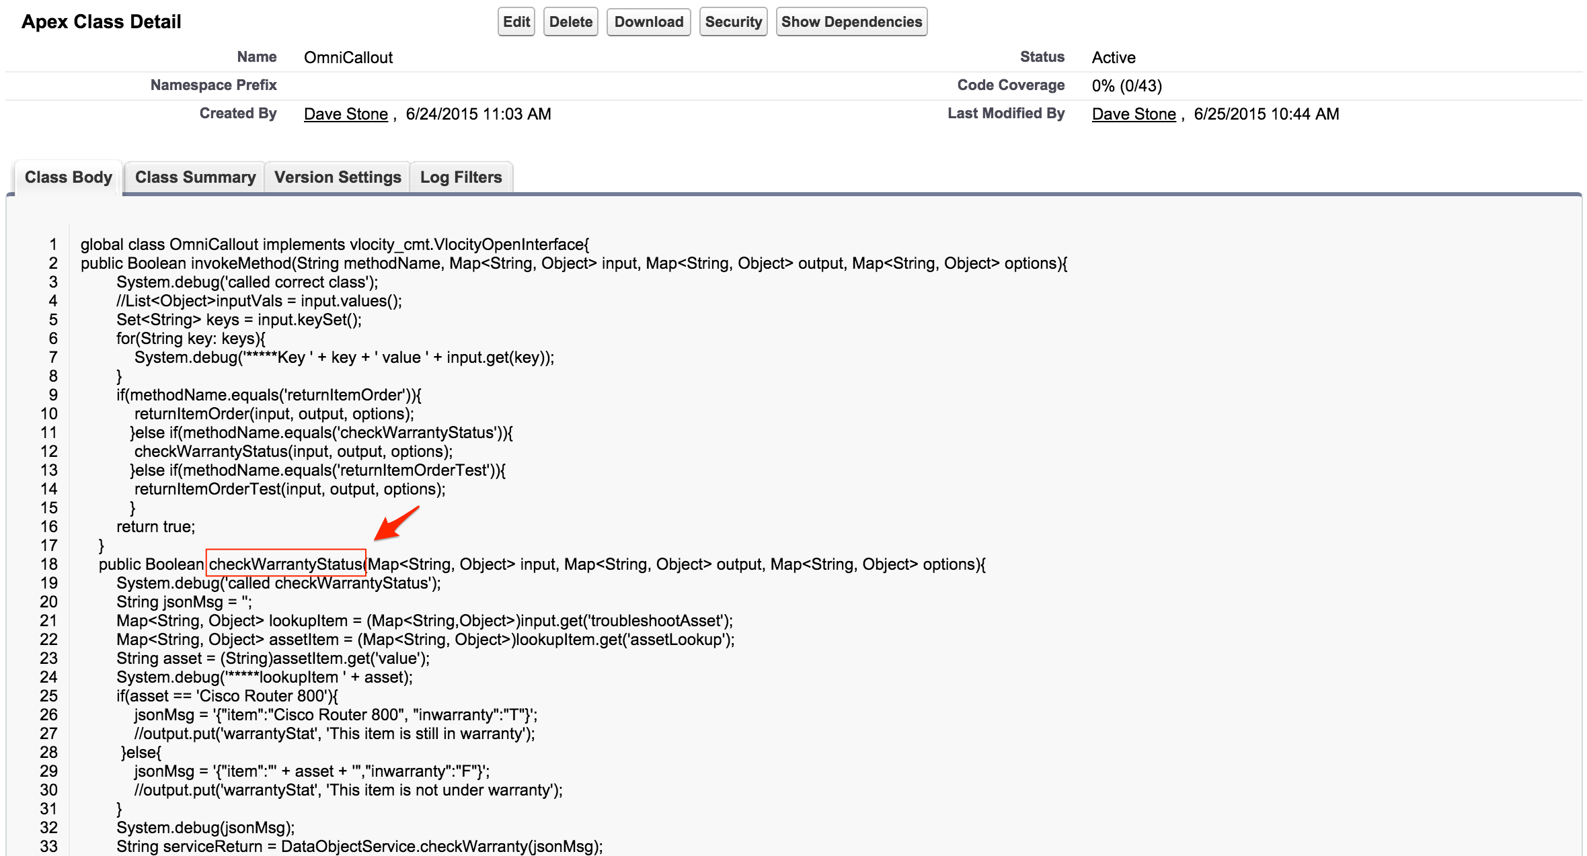Select the Log Filters tab
Viewport: 1587px width, 856px height.
coord(461,177)
